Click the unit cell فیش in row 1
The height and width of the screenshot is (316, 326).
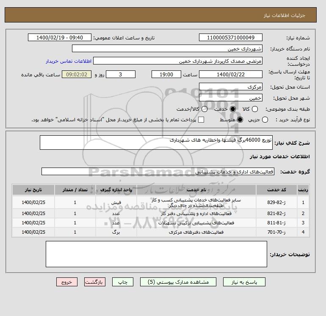click(x=116, y=202)
